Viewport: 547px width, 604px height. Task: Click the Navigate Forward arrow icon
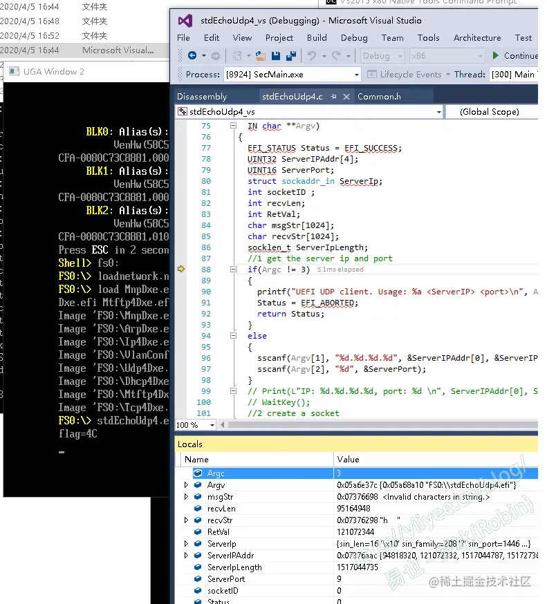tap(216, 56)
